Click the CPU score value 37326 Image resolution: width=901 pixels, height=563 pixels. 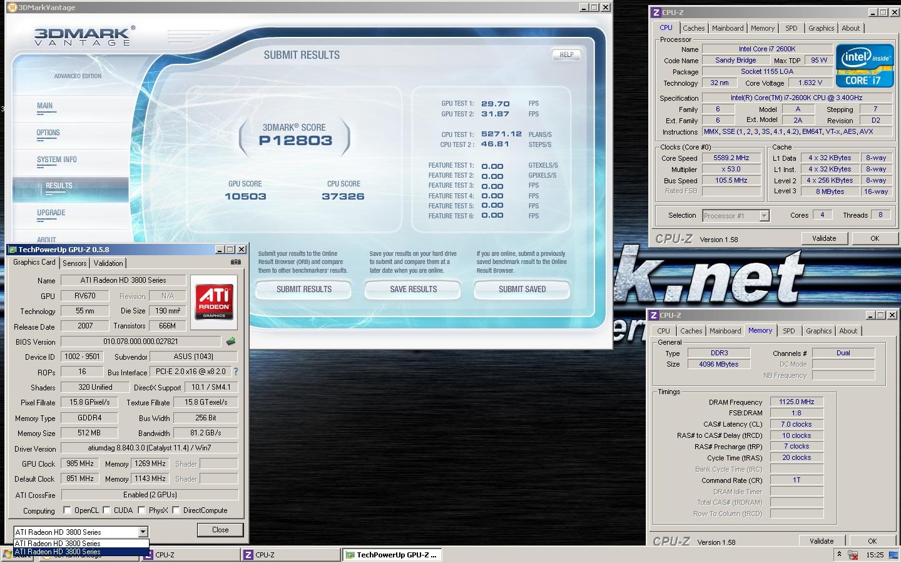click(343, 196)
